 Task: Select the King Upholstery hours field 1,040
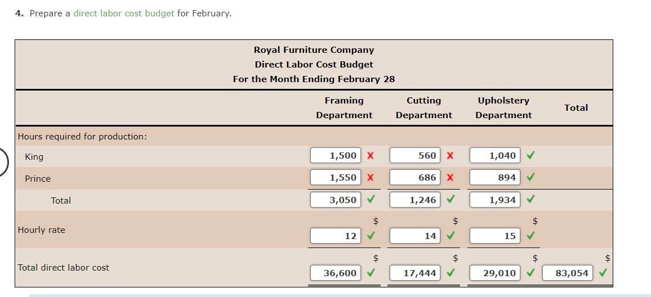tap(494, 155)
